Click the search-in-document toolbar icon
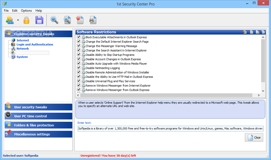Viewport: 271px width, 160px height. point(67,20)
